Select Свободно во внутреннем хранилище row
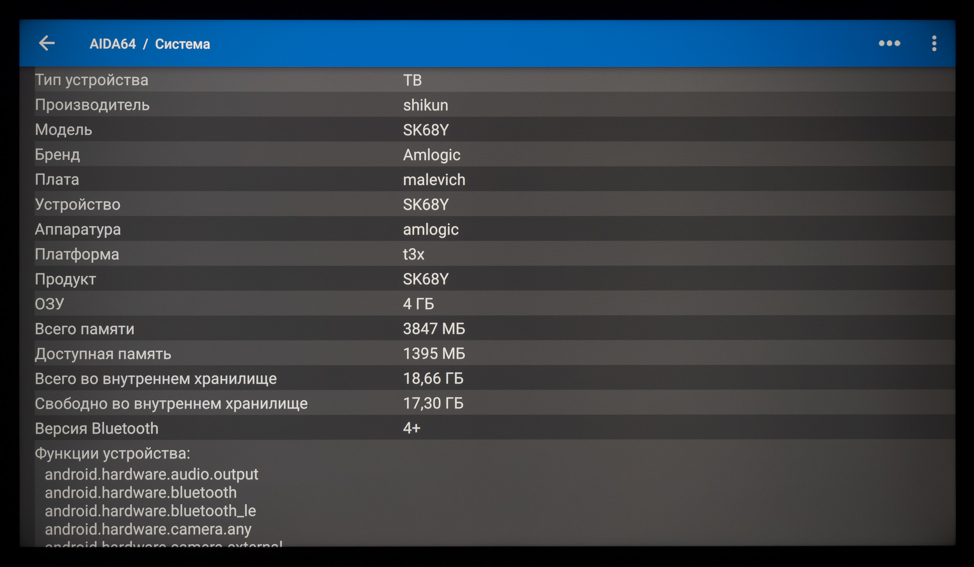974x567 pixels. tap(494, 403)
